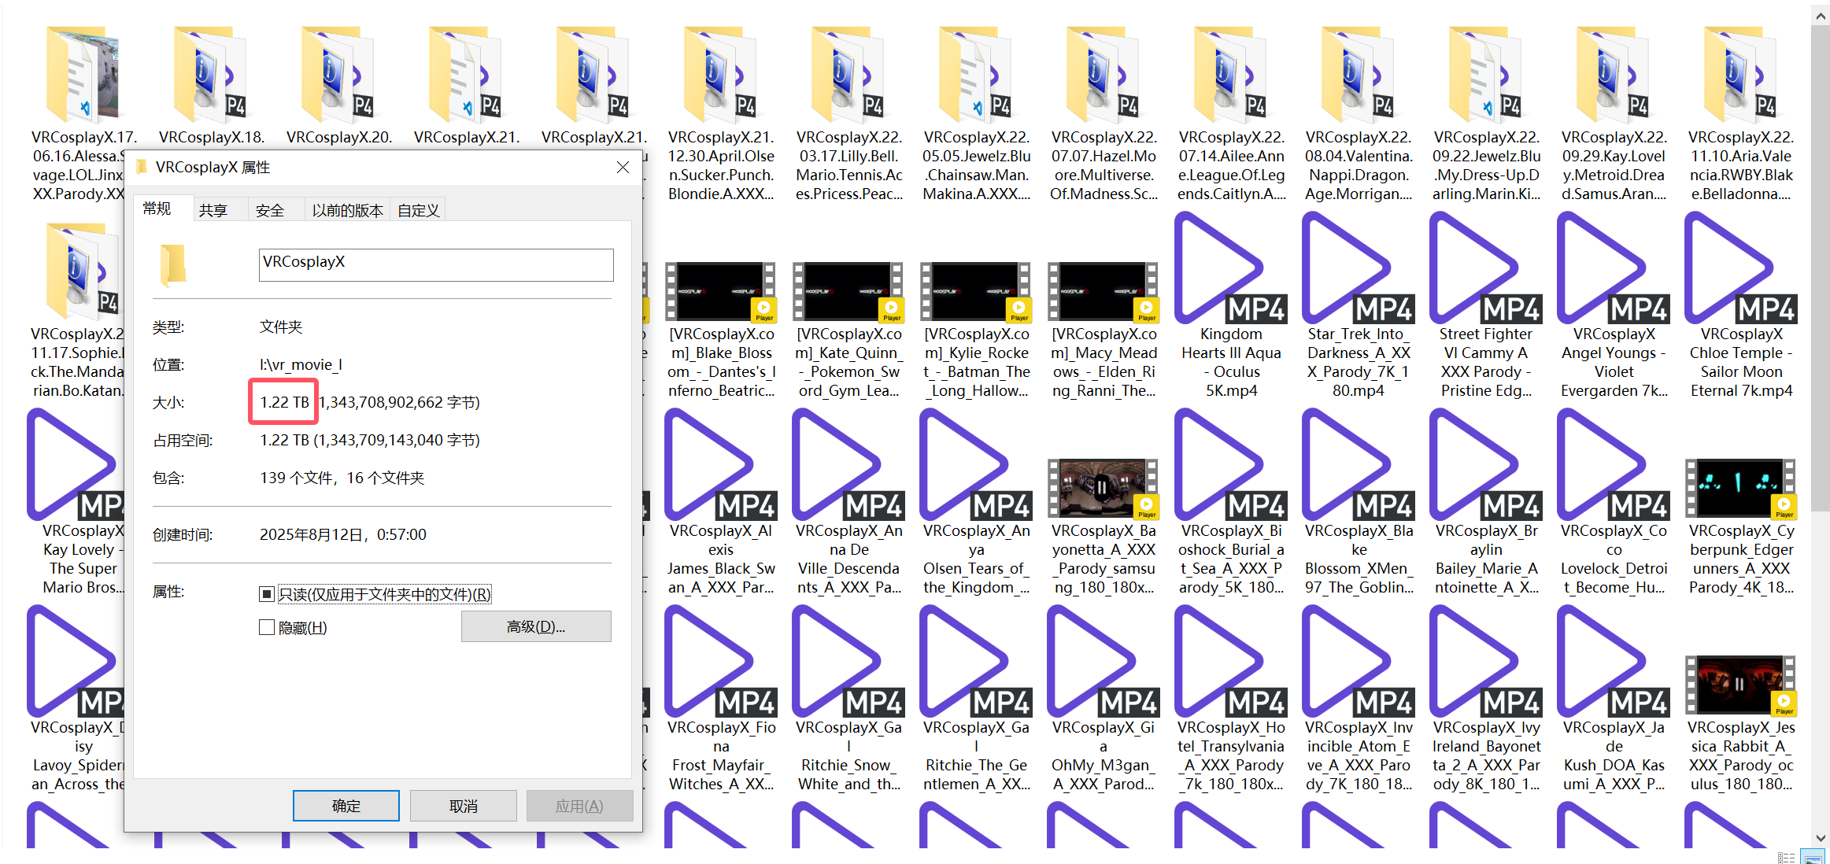The image size is (1830, 864).
Task: Click the folder icon in properties dialog
Action: pos(172,264)
